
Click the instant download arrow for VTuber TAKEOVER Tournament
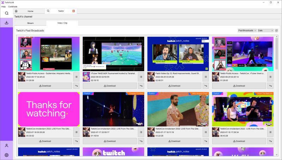click(141, 86)
